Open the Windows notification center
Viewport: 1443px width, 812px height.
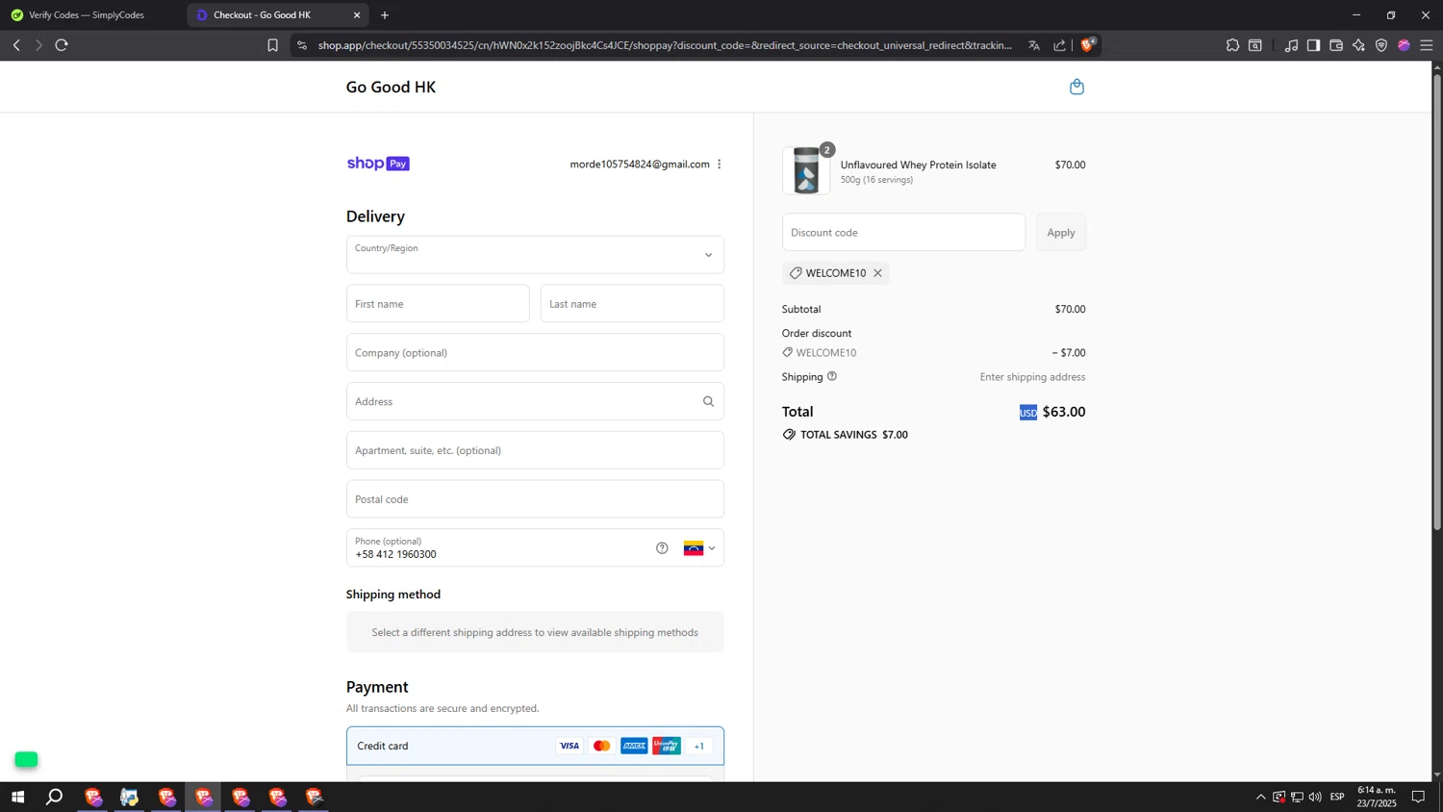(1418, 797)
